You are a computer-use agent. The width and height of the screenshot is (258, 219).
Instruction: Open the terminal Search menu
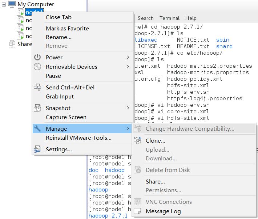146,18
